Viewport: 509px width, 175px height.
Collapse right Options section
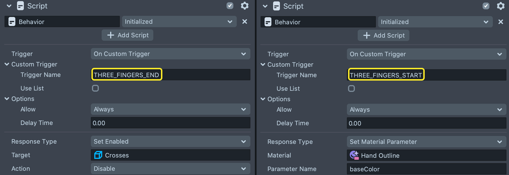point(263,99)
